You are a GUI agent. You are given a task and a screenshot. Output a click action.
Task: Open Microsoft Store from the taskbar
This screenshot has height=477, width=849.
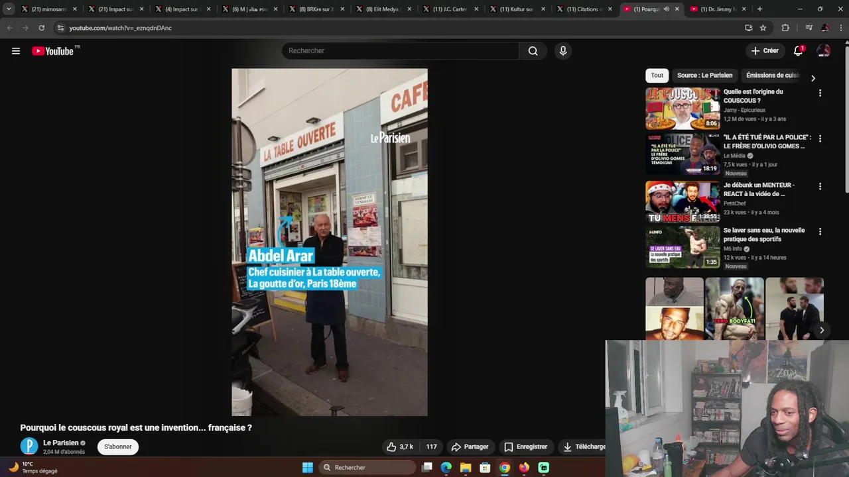(486, 468)
